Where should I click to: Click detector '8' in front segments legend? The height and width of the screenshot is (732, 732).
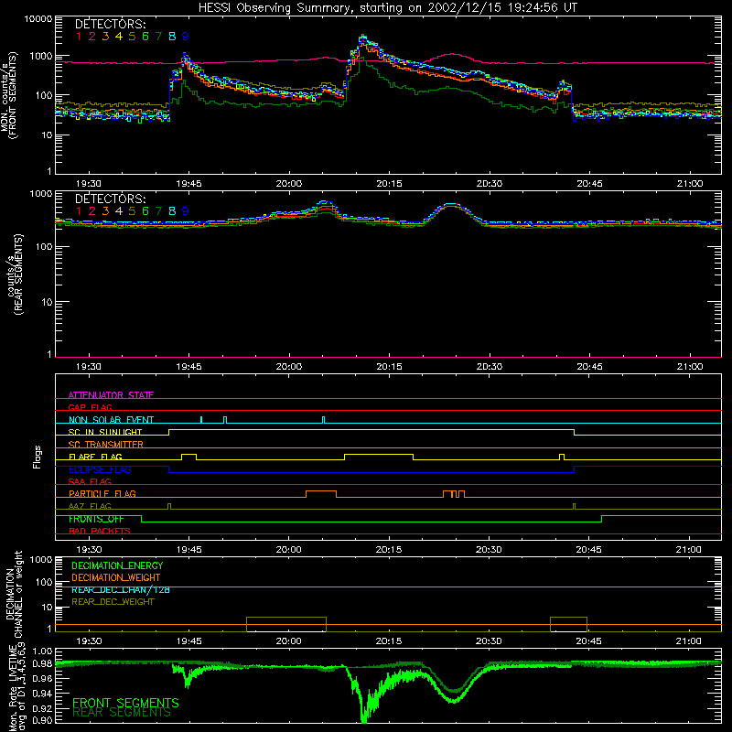point(172,37)
